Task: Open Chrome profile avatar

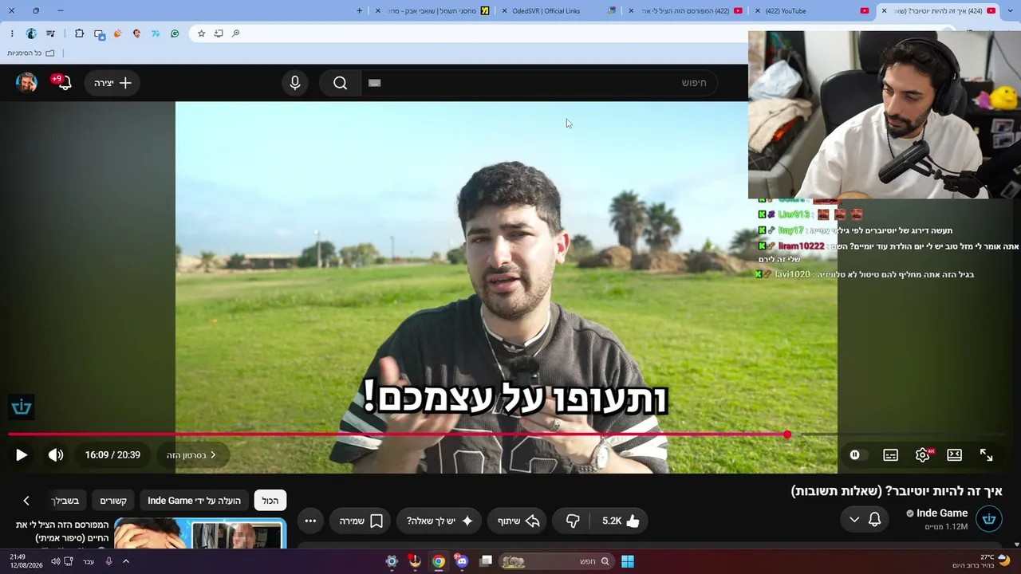Action: coord(31,33)
